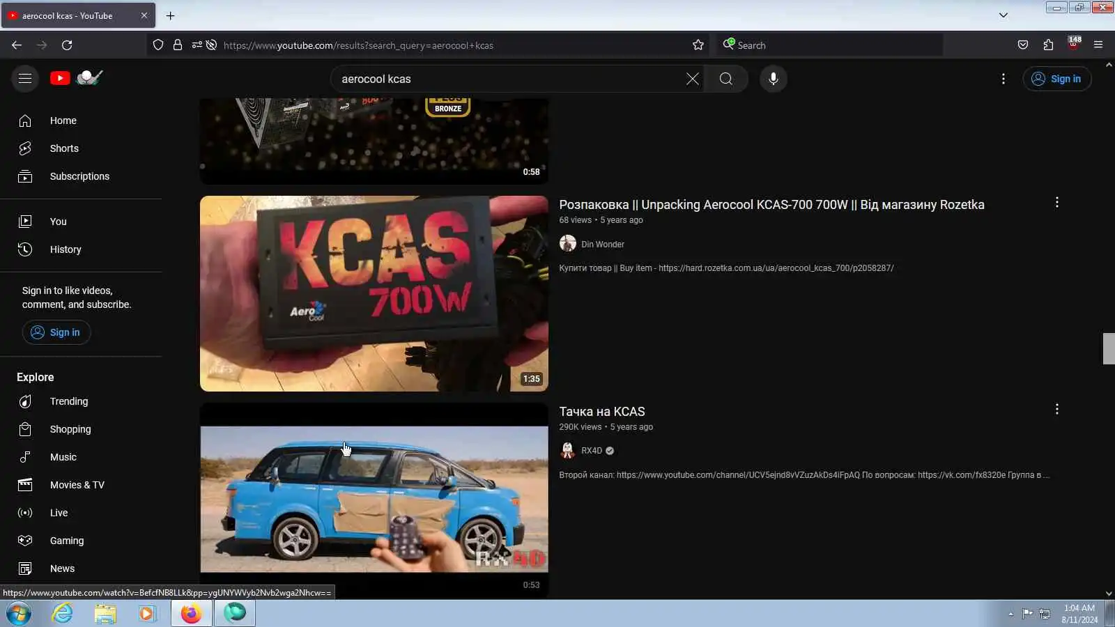Open the Windows Start menu
1115x627 pixels.
point(19,614)
